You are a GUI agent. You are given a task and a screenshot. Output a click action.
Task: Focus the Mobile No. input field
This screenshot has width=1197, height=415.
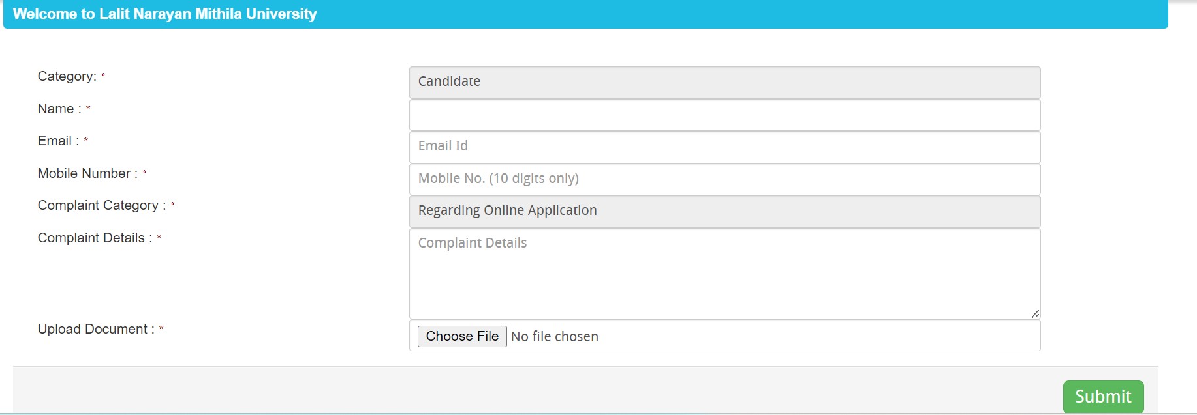coord(723,179)
